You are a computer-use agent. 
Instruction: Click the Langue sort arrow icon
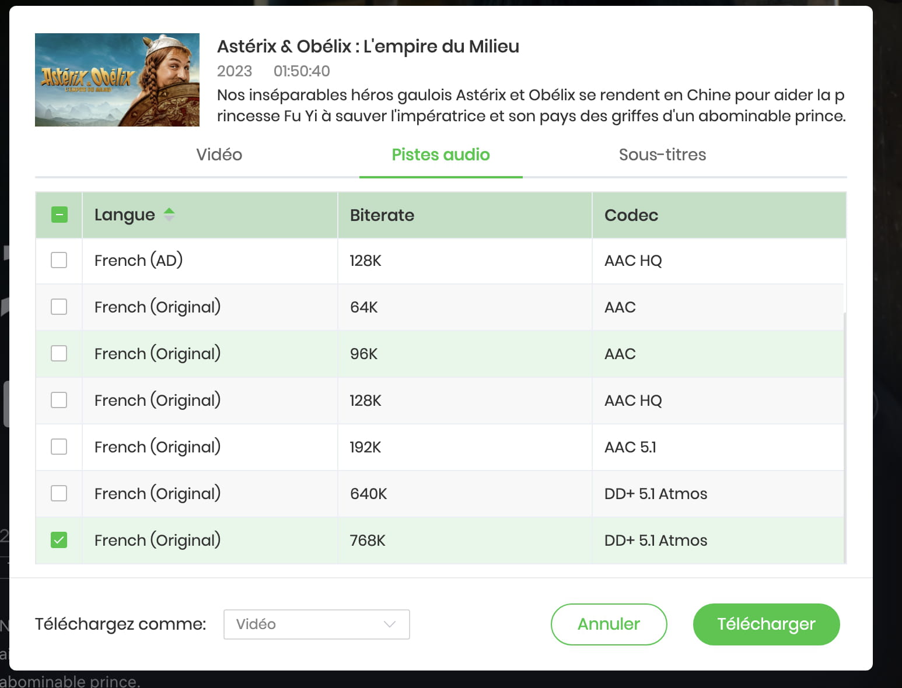169,215
